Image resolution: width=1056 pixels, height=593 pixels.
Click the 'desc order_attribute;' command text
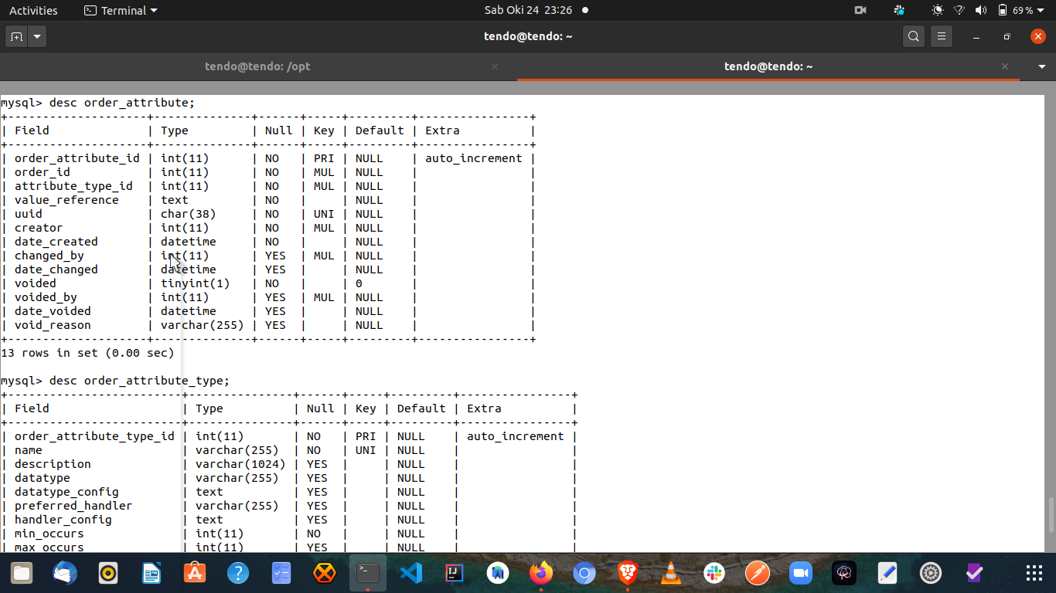coord(122,103)
